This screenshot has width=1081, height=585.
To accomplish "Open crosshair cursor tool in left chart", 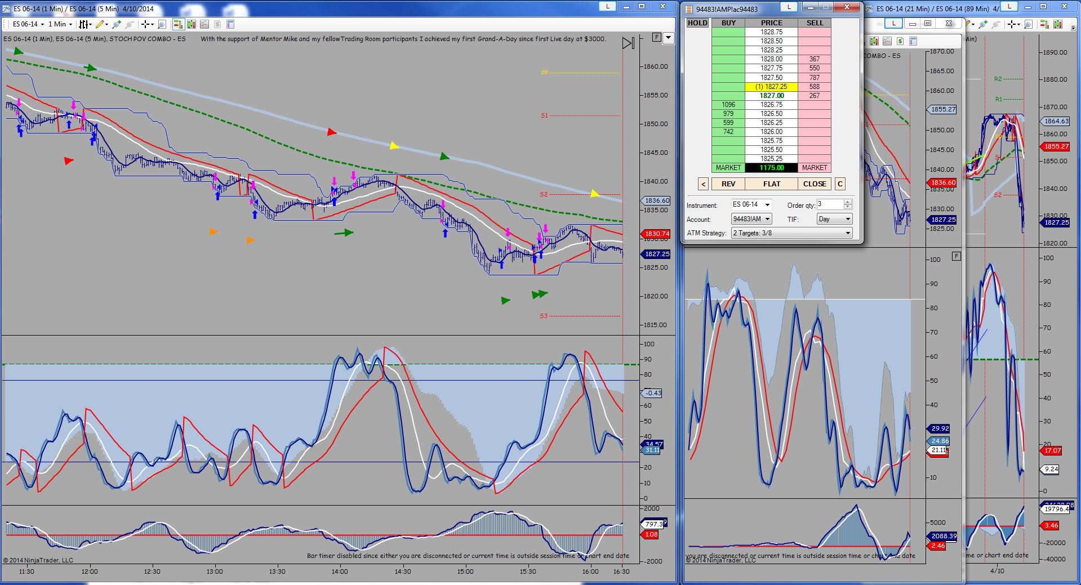I will [148, 24].
